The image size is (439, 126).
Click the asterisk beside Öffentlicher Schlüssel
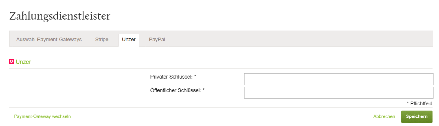(x=203, y=90)
